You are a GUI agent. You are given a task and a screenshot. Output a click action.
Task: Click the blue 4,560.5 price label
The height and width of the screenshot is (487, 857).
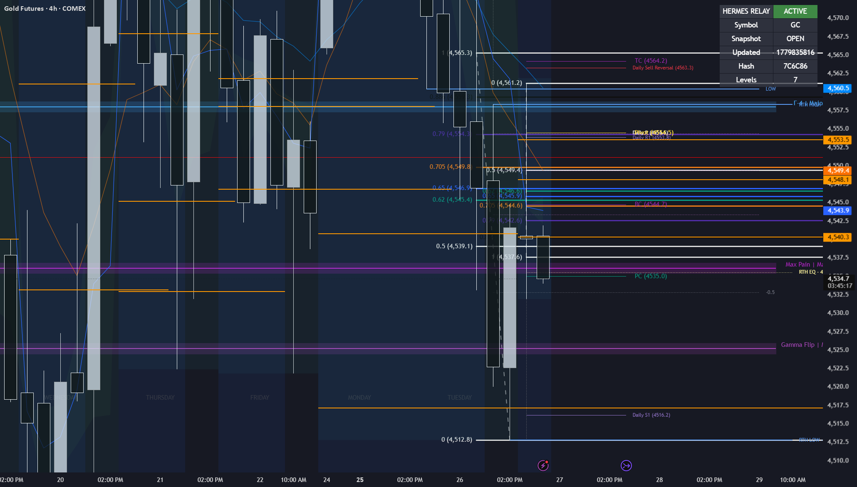(x=838, y=88)
